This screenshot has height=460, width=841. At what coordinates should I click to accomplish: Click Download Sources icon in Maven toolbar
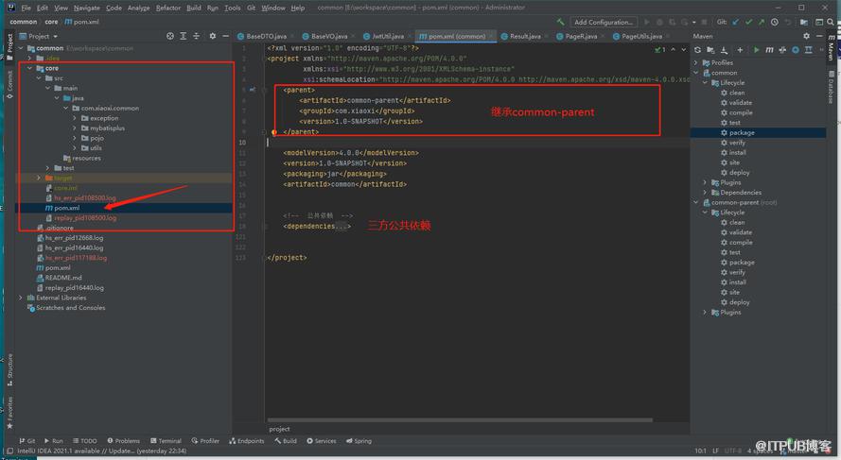[724, 50]
